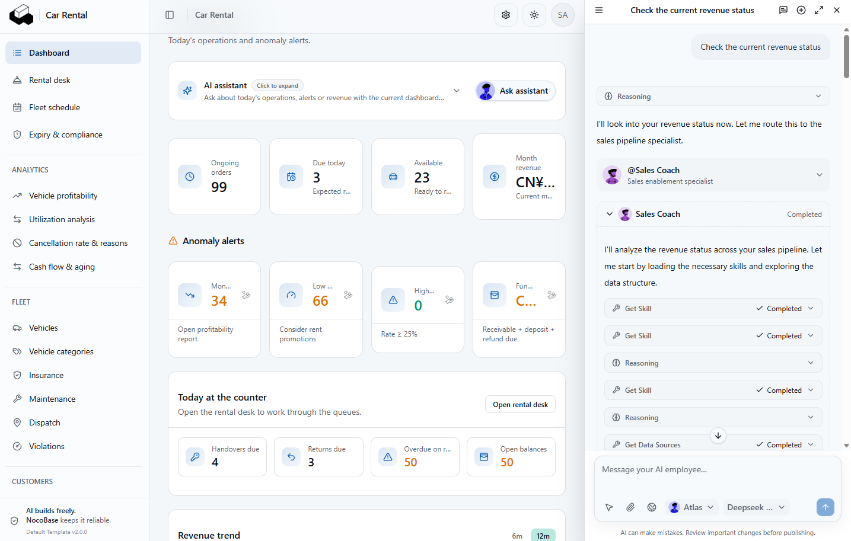
Task: Click the Ask assistant button
Action: point(515,91)
